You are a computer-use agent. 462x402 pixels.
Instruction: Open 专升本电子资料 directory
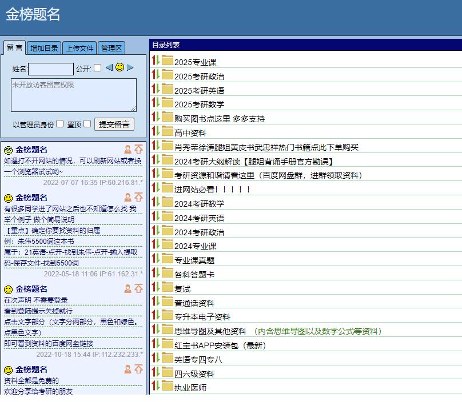(x=202, y=317)
